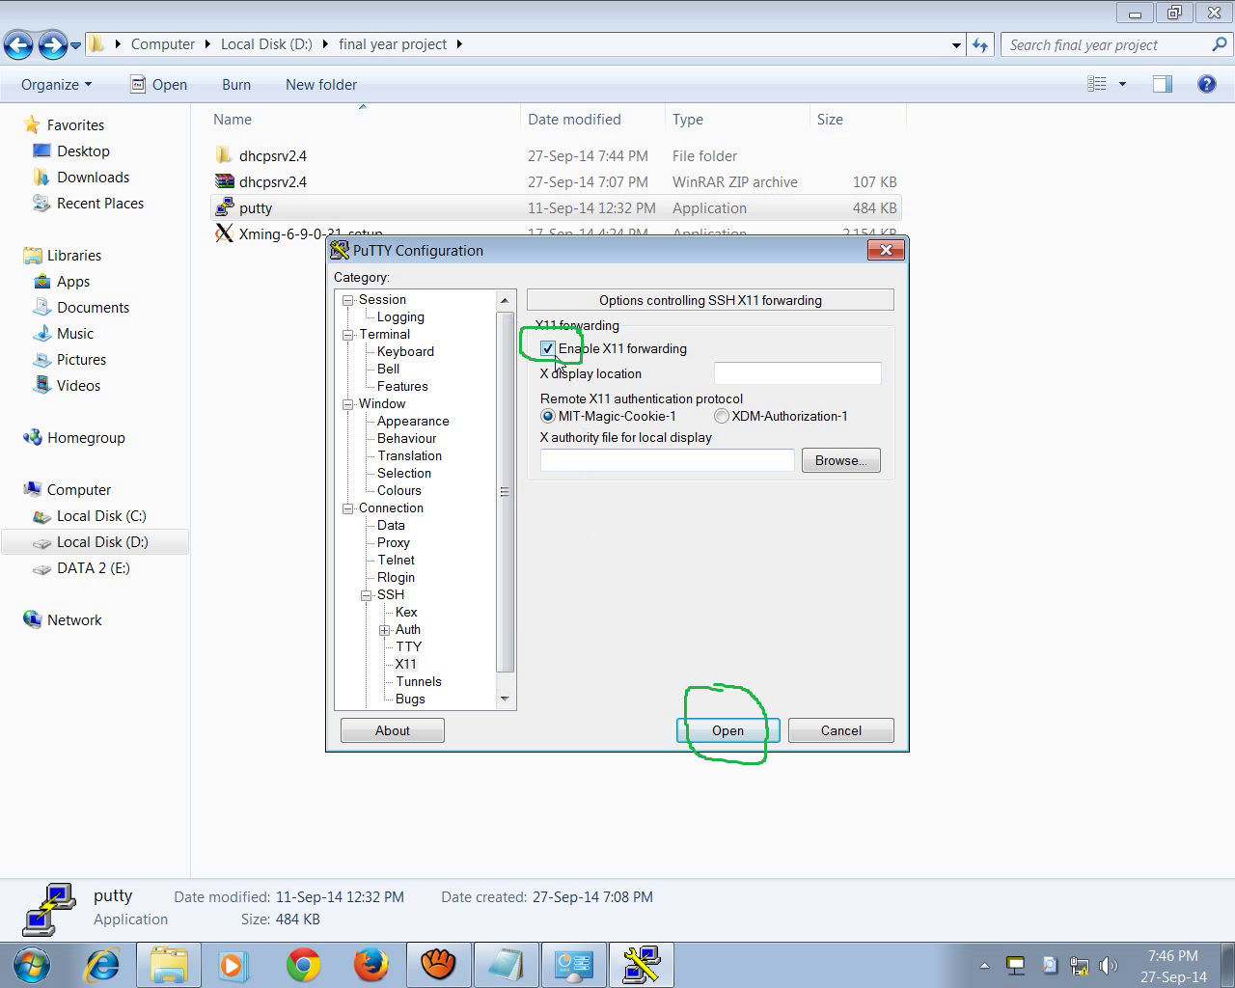This screenshot has height=988, width=1235.
Task: Open DATA 2 (E:) drive in sidebar
Action: tap(93, 567)
